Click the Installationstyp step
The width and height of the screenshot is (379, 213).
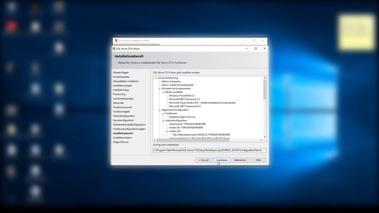click(121, 90)
